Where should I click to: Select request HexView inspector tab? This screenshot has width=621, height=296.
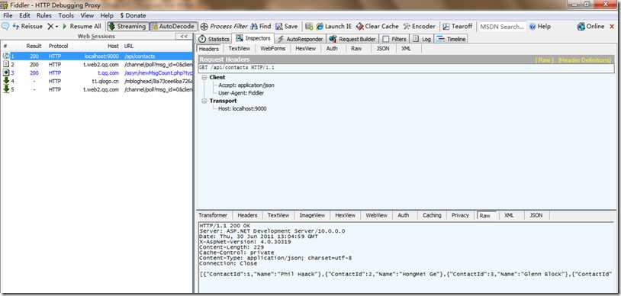click(305, 48)
